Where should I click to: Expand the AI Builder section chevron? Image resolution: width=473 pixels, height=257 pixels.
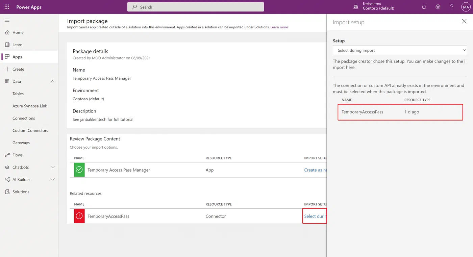pyautogui.click(x=52, y=179)
